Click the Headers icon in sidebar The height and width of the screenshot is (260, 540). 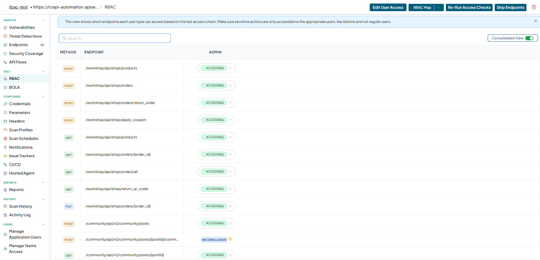[x=5, y=121]
